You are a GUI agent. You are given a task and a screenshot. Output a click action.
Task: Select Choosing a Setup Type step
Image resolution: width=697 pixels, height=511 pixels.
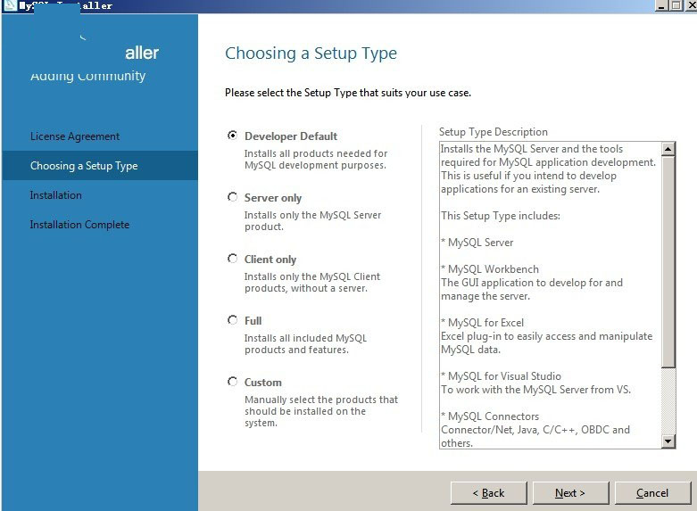point(100,165)
